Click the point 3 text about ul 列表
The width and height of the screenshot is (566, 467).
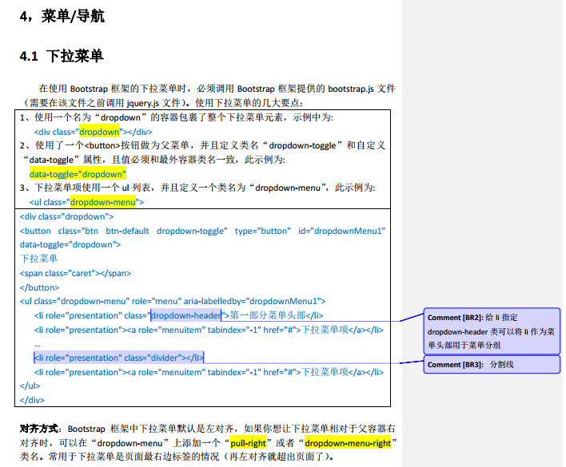coord(197,188)
